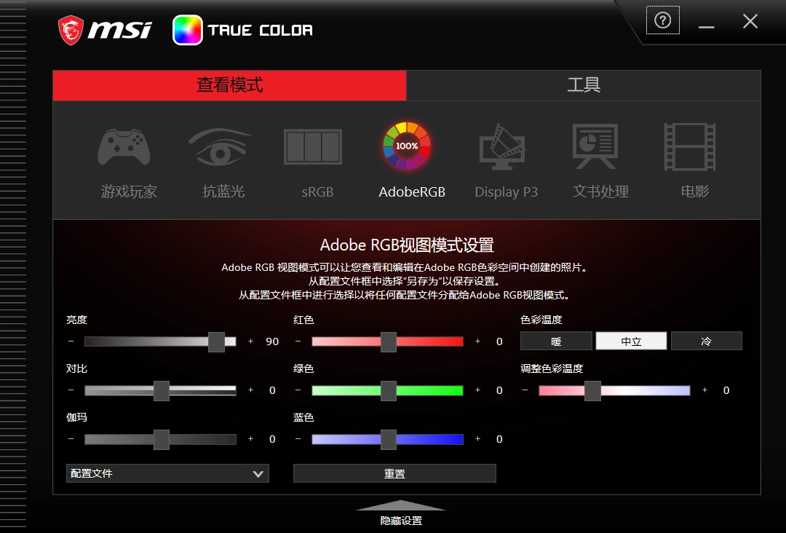
Task: Click the 重置 button
Action: [x=394, y=473]
